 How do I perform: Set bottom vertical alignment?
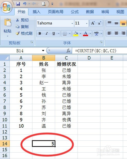(x=123, y=23)
